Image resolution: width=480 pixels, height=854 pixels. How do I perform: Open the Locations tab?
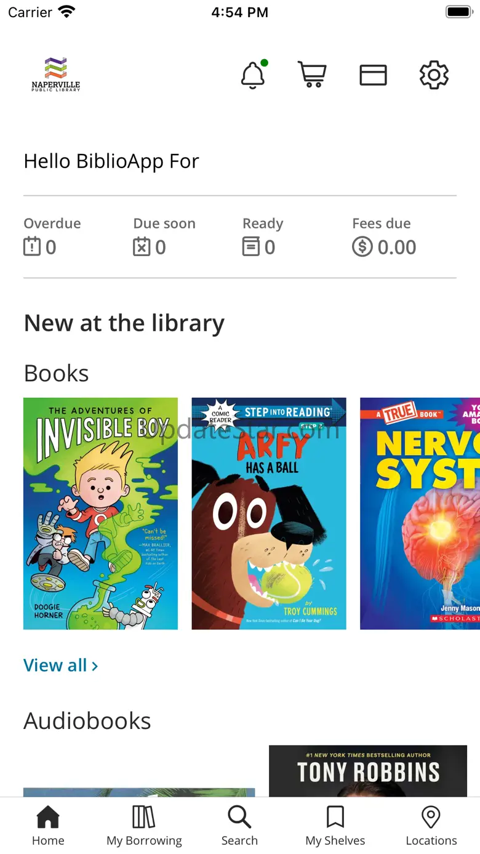[431, 826]
